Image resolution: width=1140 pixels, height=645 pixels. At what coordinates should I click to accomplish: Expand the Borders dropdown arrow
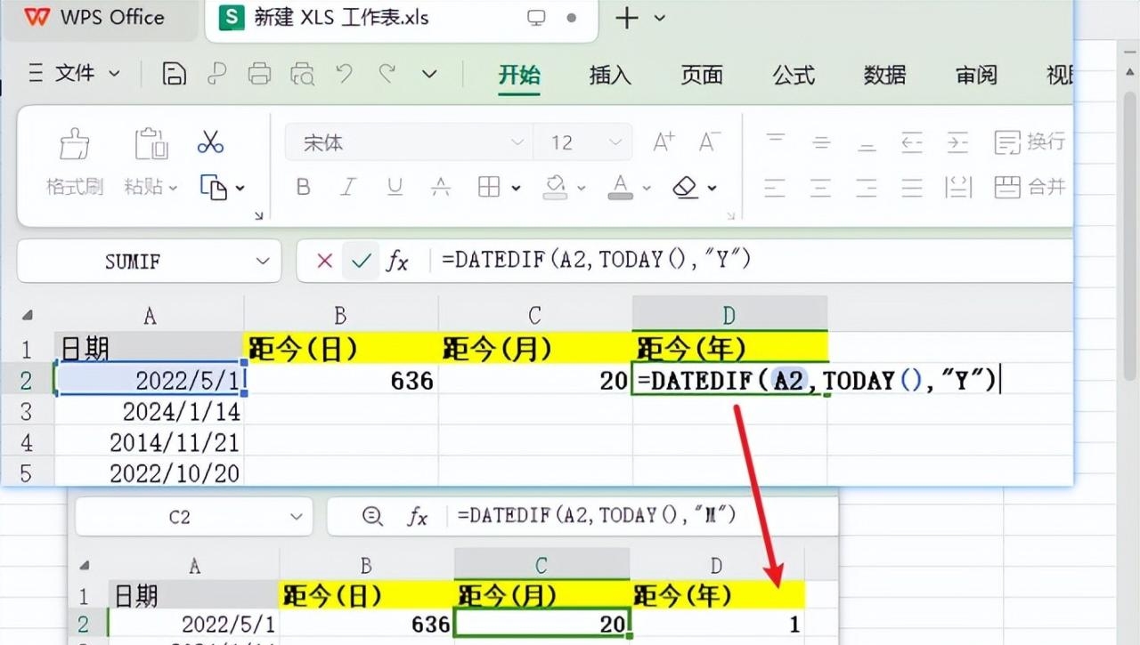pyautogui.click(x=516, y=188)
